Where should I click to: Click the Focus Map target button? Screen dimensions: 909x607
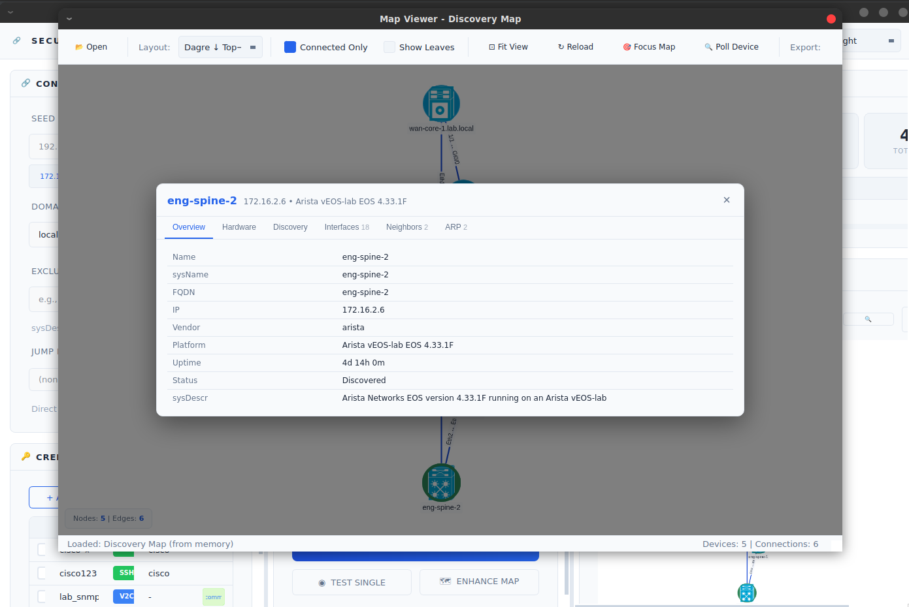pyautogui.click(x=649, y=47)
